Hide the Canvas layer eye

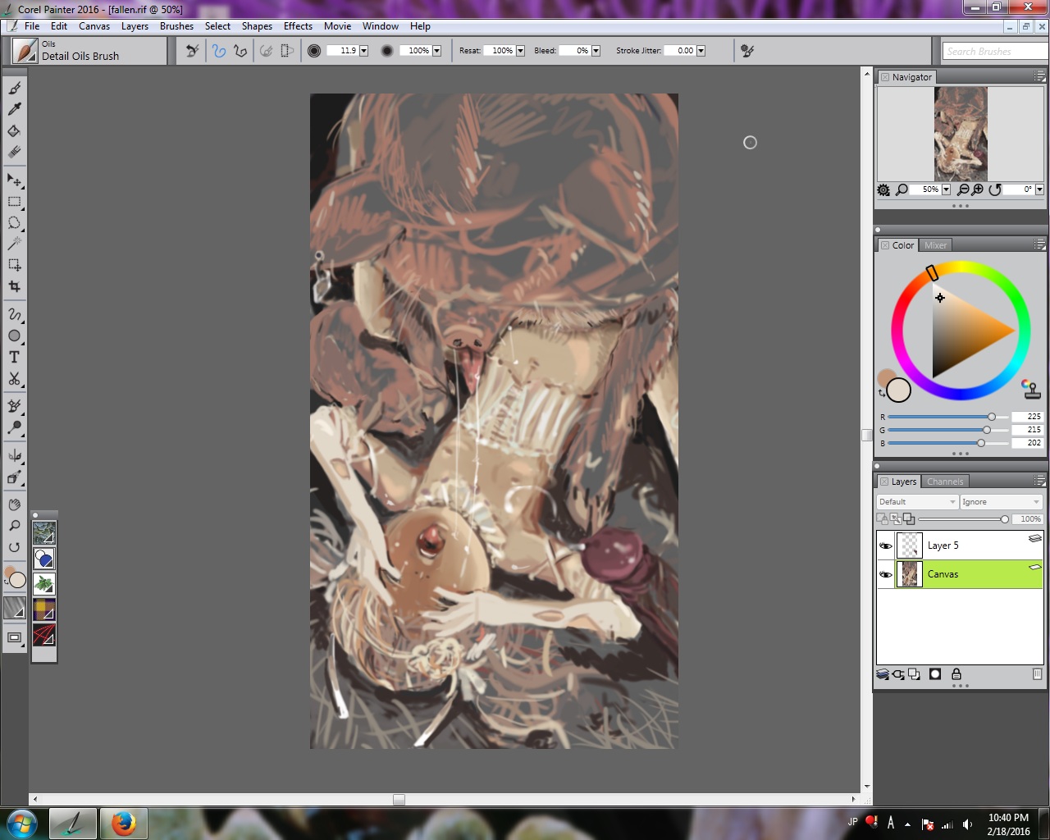coord(886,574)
